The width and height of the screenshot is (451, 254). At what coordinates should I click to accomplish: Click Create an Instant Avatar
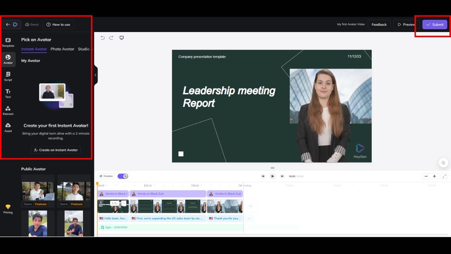tap(56, 150)
